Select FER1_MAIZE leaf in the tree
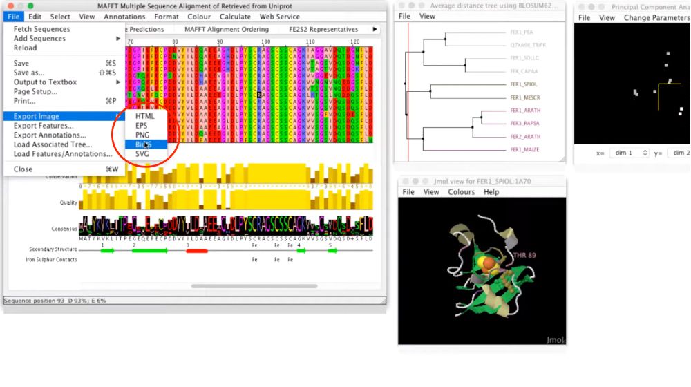Image resolution: width=691 pixels, height=387 pixels. coord(524,149)
